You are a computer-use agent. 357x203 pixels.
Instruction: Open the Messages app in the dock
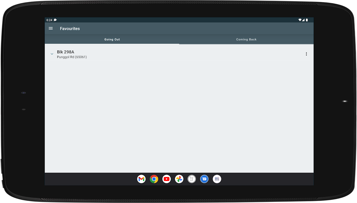(204, 179)
